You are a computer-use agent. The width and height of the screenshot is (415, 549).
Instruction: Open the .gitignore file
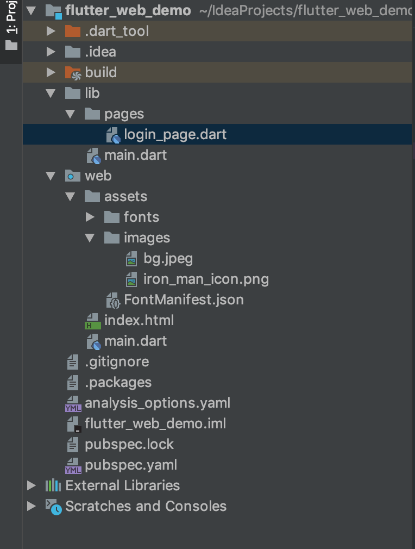(117, 361)
